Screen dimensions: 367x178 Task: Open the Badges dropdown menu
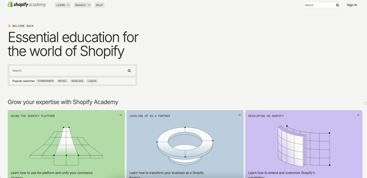click(82, 5)
